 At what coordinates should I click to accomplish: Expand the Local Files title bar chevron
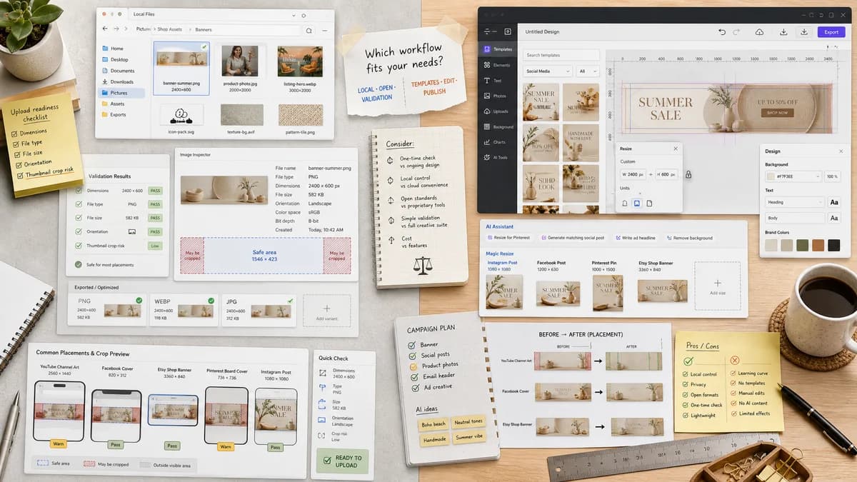[294, 16]
